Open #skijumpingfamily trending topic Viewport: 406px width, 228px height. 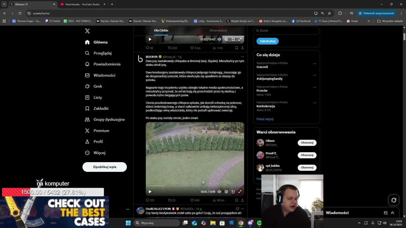point(269,79)
